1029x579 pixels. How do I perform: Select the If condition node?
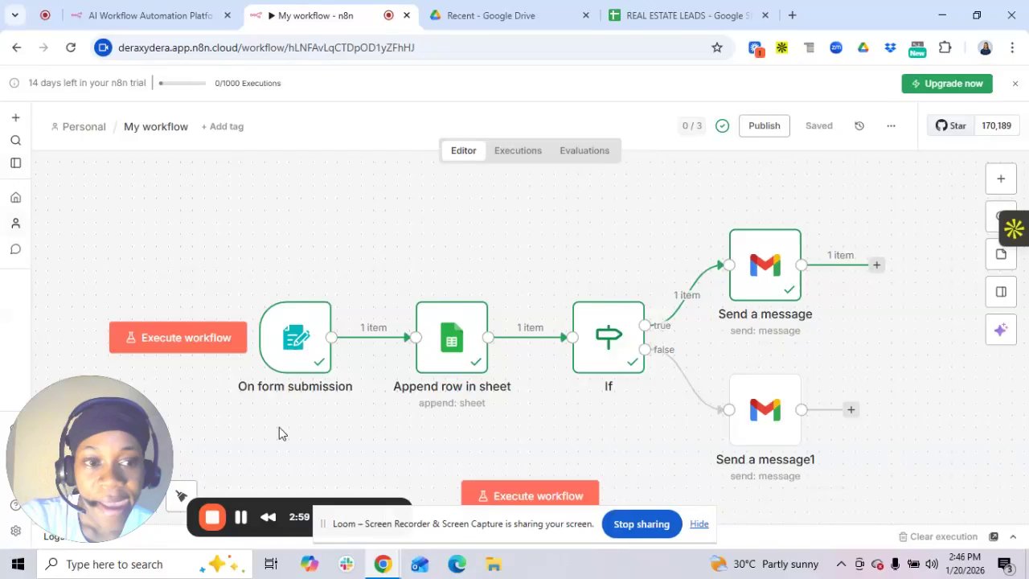[x=609, y=337]
